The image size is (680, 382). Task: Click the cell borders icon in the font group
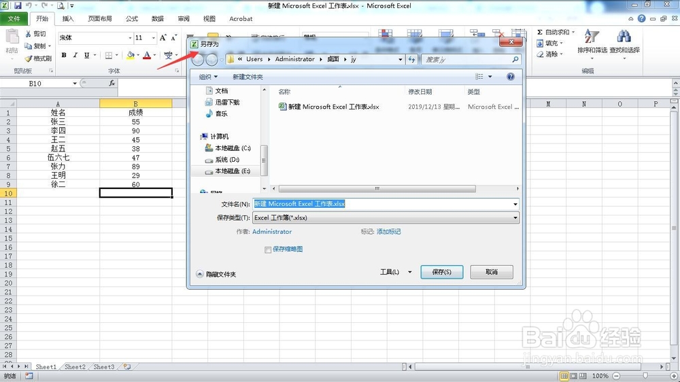tap(108, 55)
